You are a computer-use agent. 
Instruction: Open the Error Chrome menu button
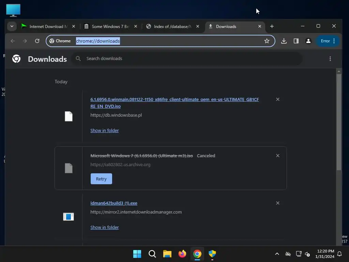coord(328,41)
